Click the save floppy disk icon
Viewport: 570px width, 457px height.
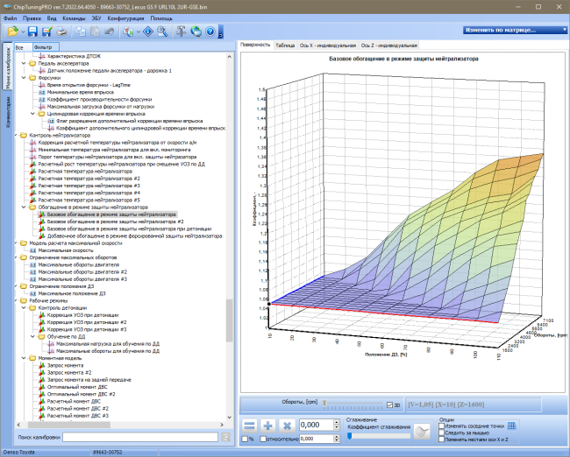click(x=32, y=32)
